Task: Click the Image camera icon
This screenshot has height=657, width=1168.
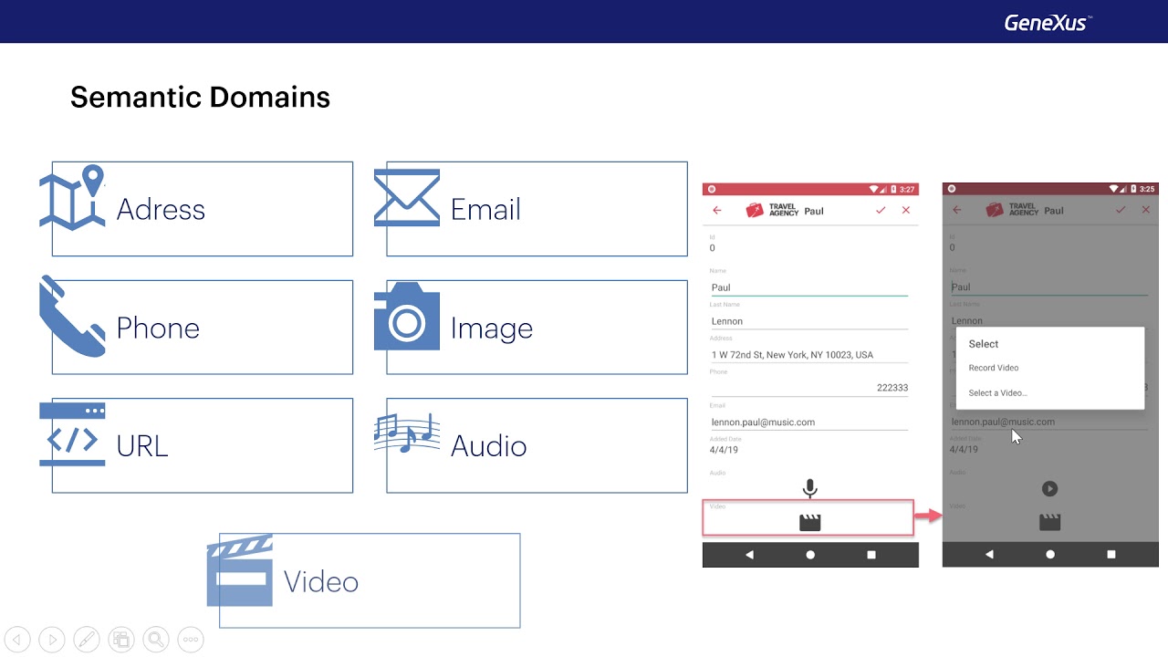Action: tap(407, 317)
